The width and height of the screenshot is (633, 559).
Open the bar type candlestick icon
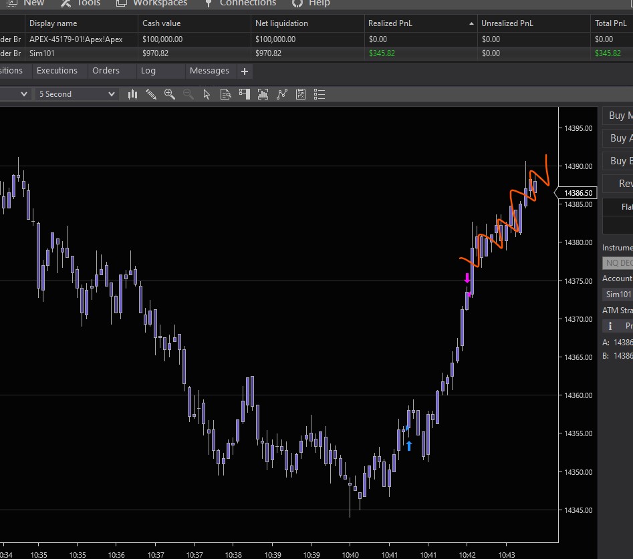(x=132, y=94)
